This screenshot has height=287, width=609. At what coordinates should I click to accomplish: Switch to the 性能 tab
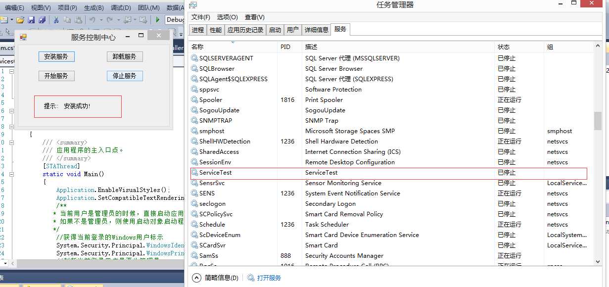coord(216,30)
